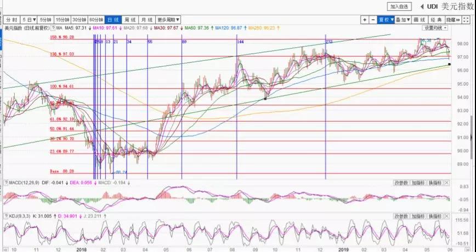Click the zoom in plus icon
The image size is (476, 252).
point(364,19)
